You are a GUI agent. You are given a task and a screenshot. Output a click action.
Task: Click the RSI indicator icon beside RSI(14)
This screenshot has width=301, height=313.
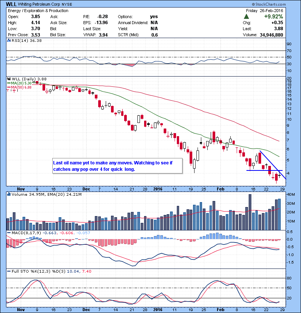(9, 40)
